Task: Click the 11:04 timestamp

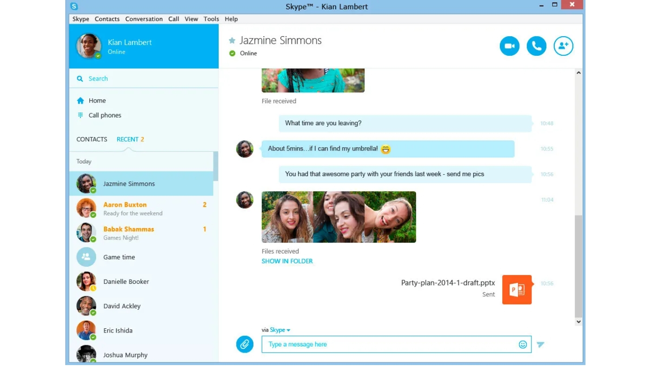Action: tap(547, 200)
